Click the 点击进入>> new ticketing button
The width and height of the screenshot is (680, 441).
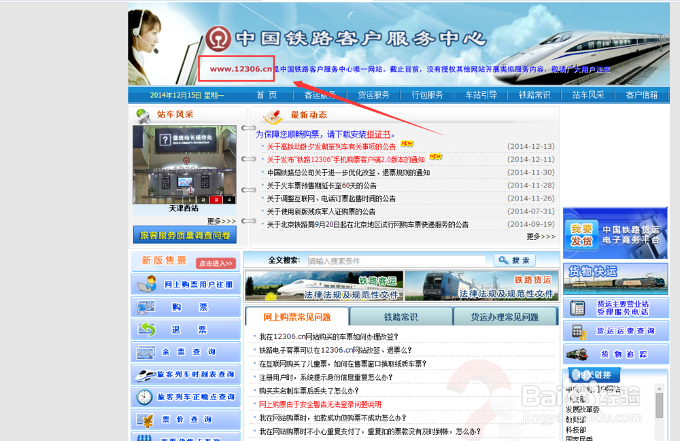216,263
